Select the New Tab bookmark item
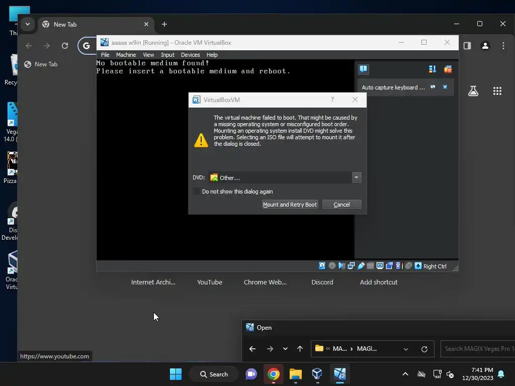 click(x=41, y=64)
